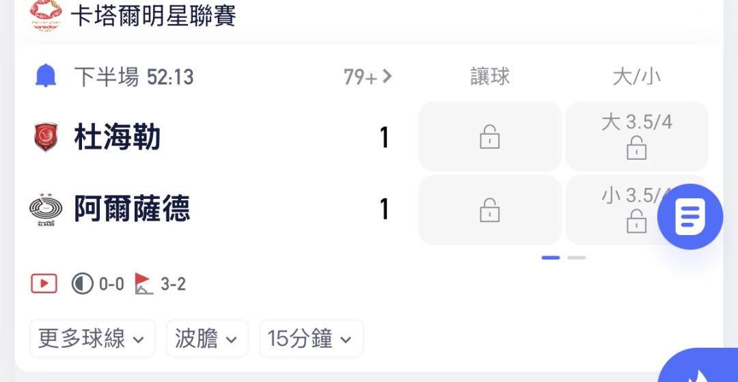Switch to the second odds page dot
The width and height of the screenshot is (738, 382).
(x=576, y=258)
